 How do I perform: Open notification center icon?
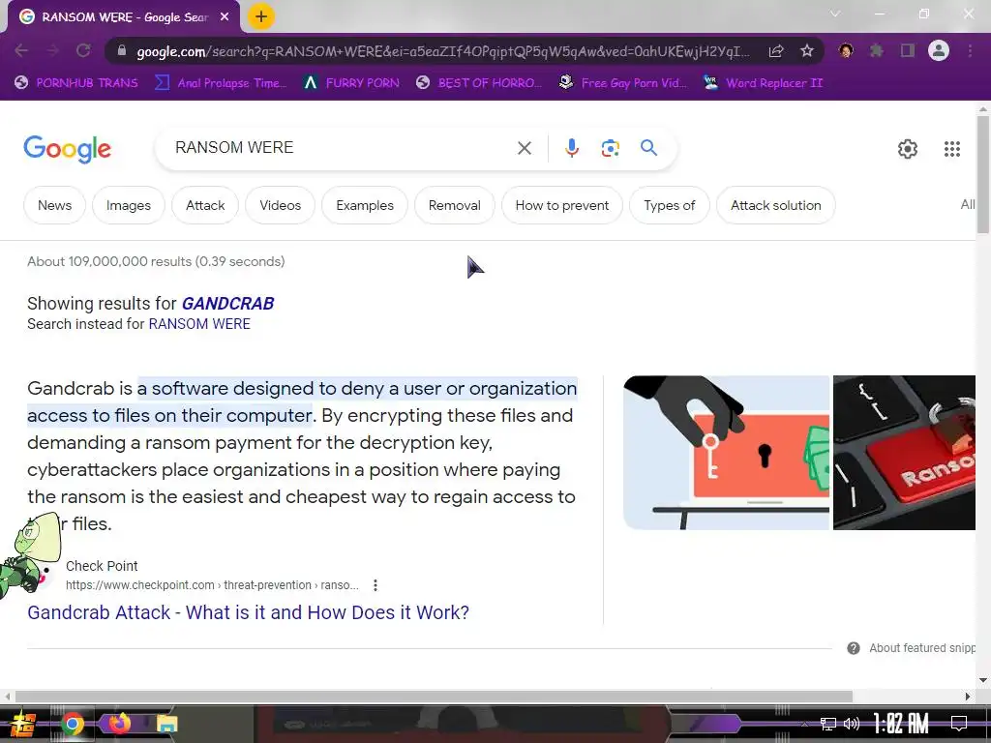[959, 724]
